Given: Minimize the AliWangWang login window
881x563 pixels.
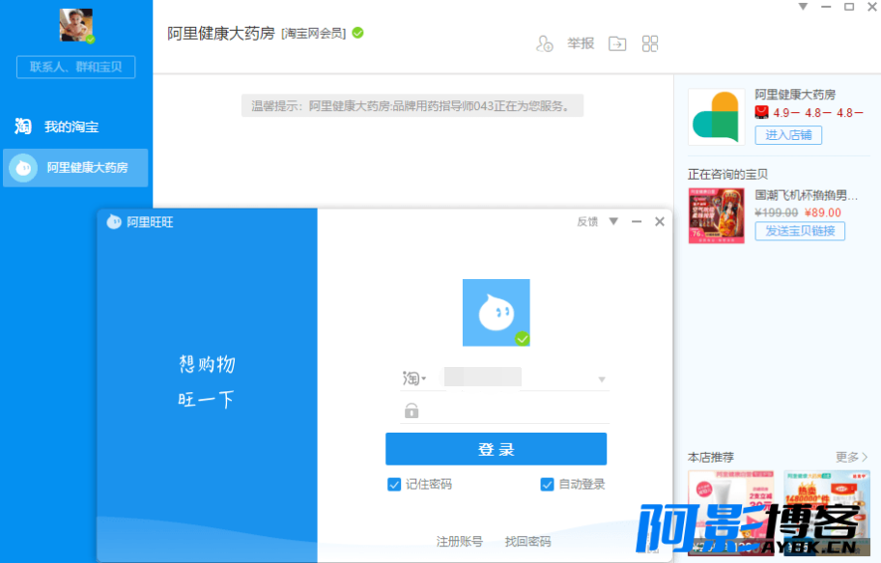Looking at the screenshot, I should click(x=637, y=221).
